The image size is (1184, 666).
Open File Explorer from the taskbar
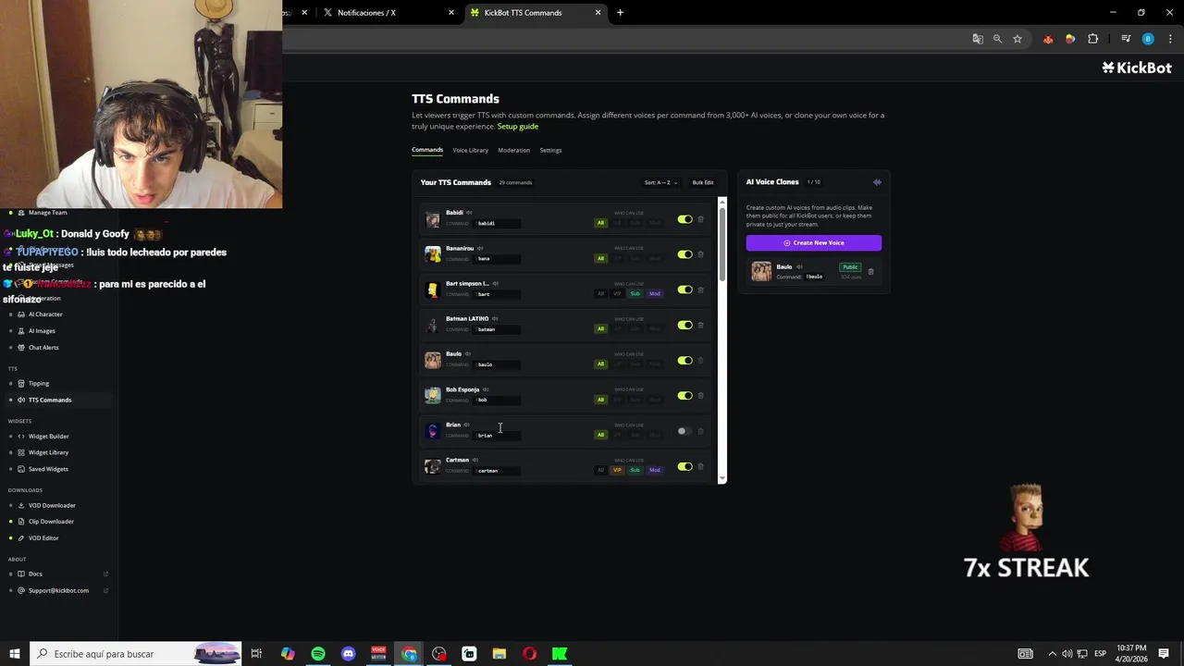[499, 654]
